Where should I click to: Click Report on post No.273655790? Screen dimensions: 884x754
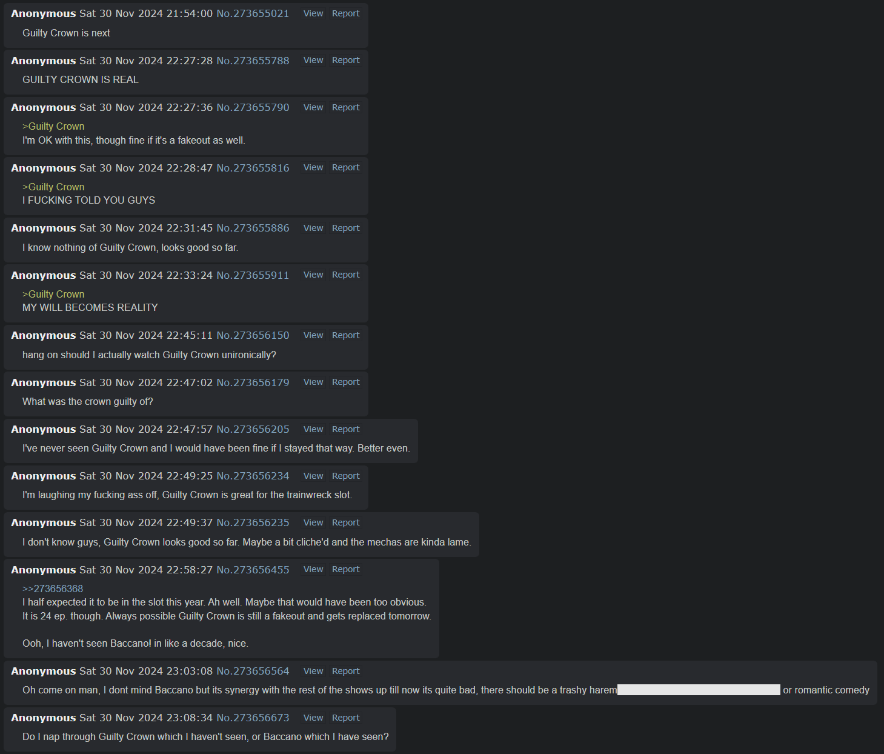pos(346,107)
